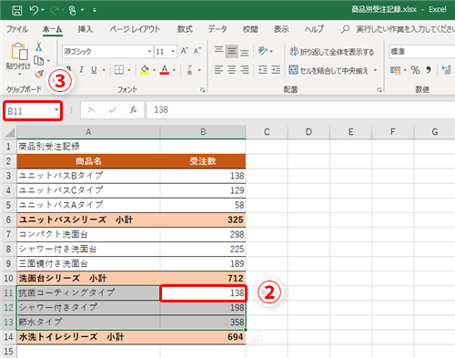The width and height of the screenshot is (455, 358).
Task: Open the ファイル tab
Action: click(x=17, y=29)
